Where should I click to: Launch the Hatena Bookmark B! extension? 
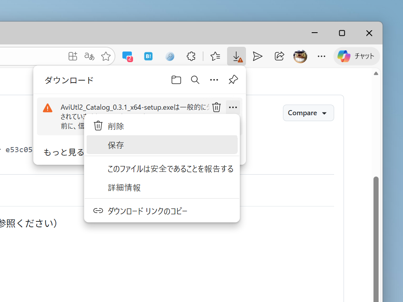coord(148,56)
